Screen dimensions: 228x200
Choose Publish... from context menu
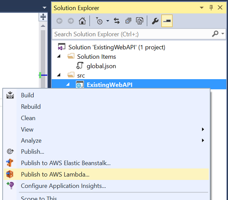106,152
